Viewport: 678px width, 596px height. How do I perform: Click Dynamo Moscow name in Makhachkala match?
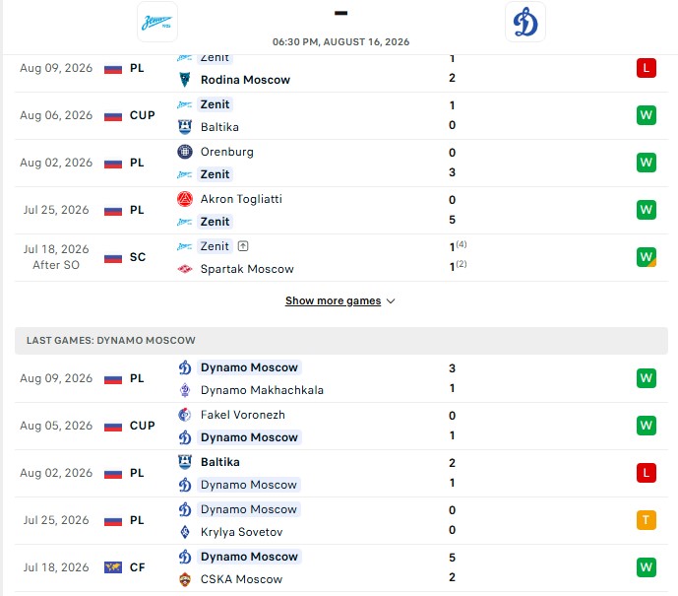(249, 367)
